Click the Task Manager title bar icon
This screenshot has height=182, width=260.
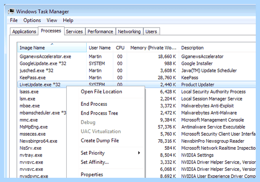tap(11, 11)
